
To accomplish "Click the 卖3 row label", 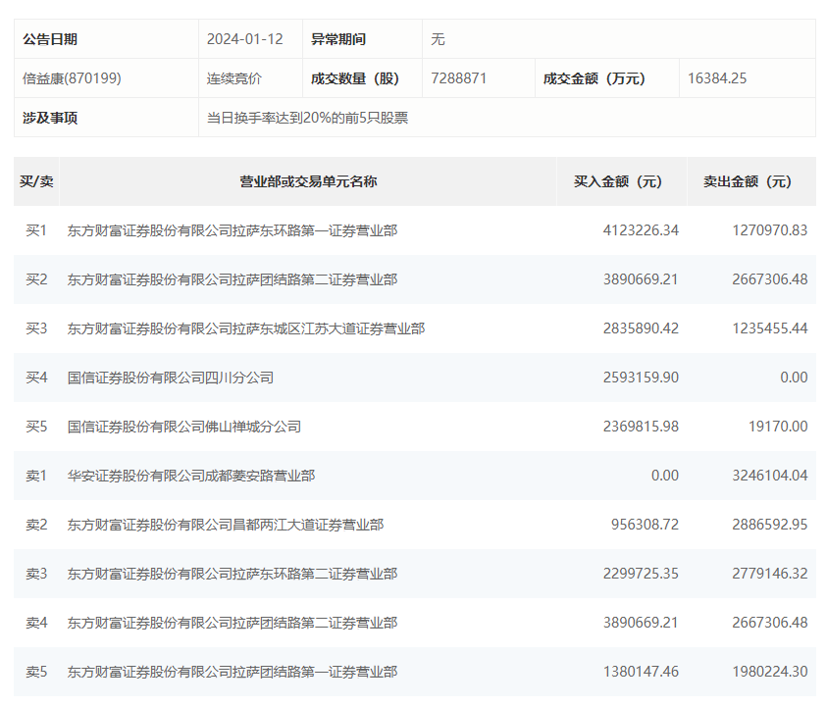I will point(36,574).
